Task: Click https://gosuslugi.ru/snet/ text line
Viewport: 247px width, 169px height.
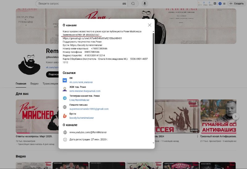Action: tap(92, 38)
